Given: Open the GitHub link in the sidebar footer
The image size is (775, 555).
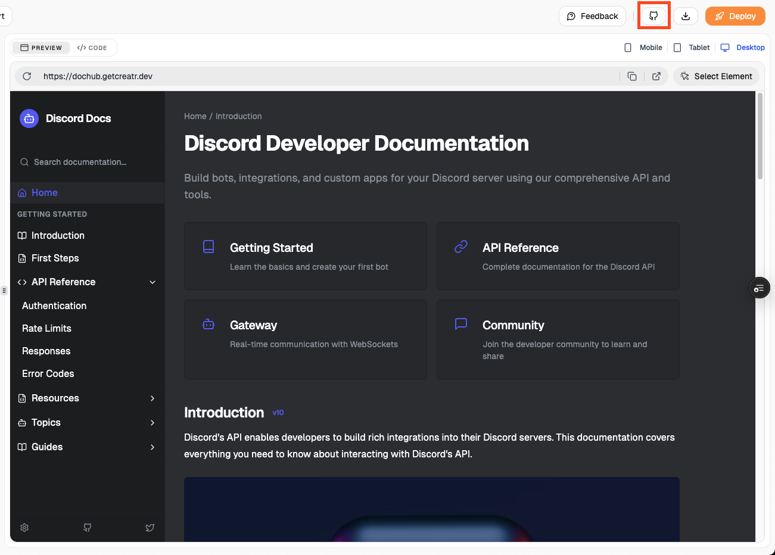Looking at the screenshot, I should tap(87, 528).
